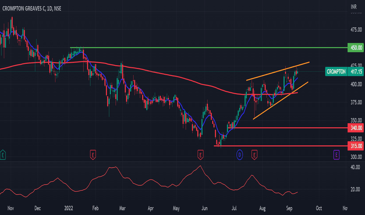Click the 400.00 price axis label

356,84
